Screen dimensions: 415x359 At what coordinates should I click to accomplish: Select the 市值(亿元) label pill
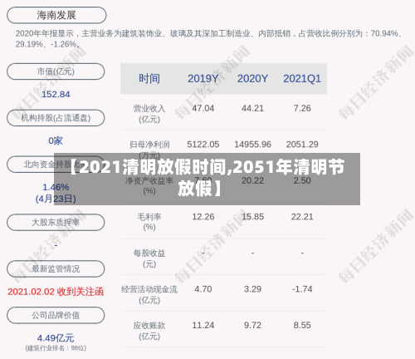[56, 71]
